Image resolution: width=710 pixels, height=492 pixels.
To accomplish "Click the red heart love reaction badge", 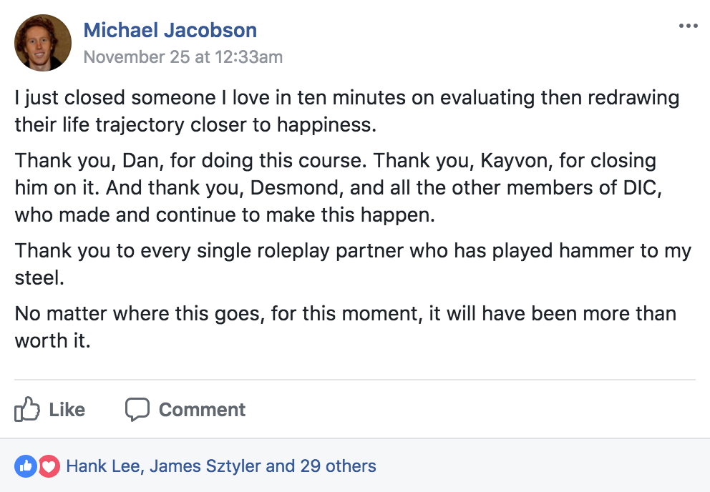I will click(x=49, y=466).
